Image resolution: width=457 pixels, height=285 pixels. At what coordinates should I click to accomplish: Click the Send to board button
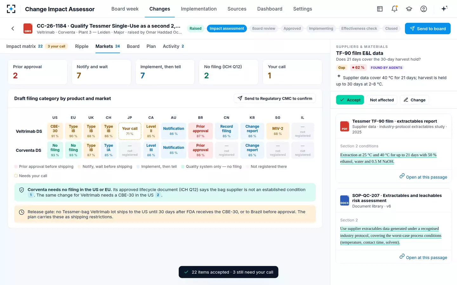pos(427,28)
